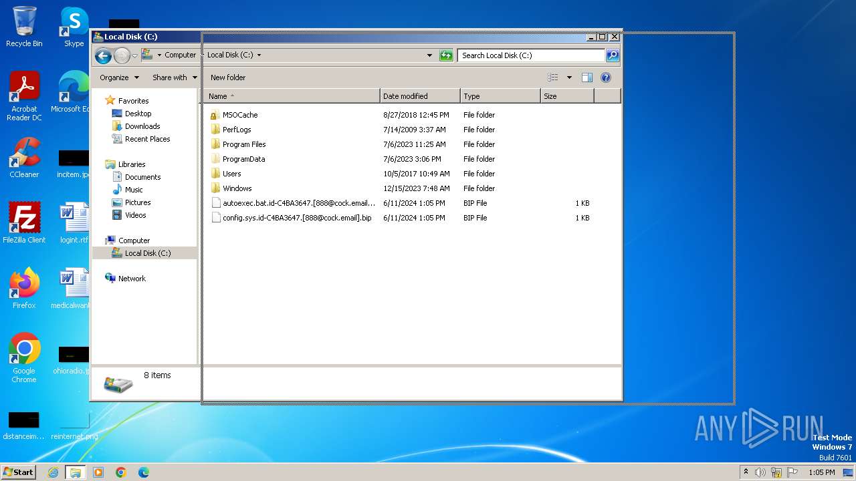Sort by Date modified column

point(420,96)
